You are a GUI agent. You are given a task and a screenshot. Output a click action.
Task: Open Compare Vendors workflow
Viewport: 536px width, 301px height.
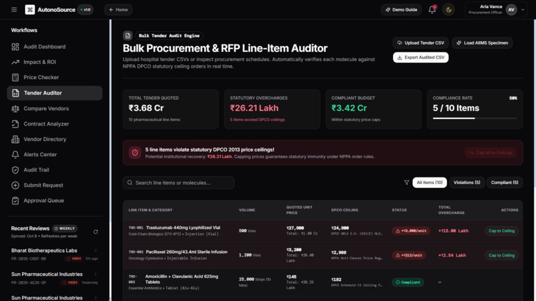[55, 108]
